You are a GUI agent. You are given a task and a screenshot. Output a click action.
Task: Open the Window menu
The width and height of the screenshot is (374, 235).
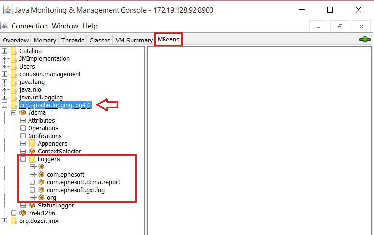65,26
